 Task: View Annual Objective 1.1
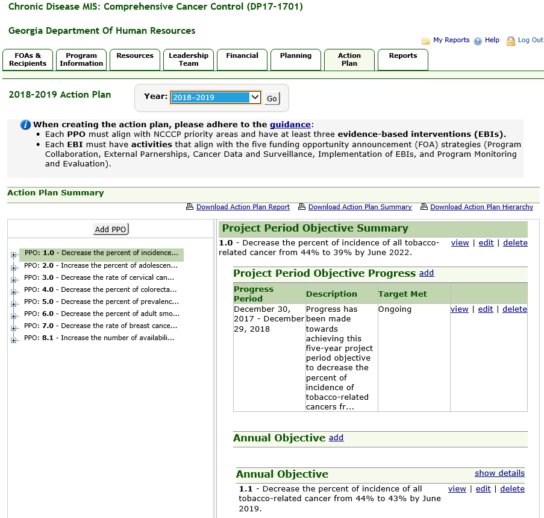(457, 489)
